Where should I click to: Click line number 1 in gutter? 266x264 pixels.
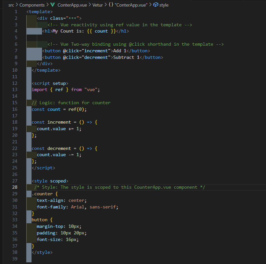coord(16,12)
